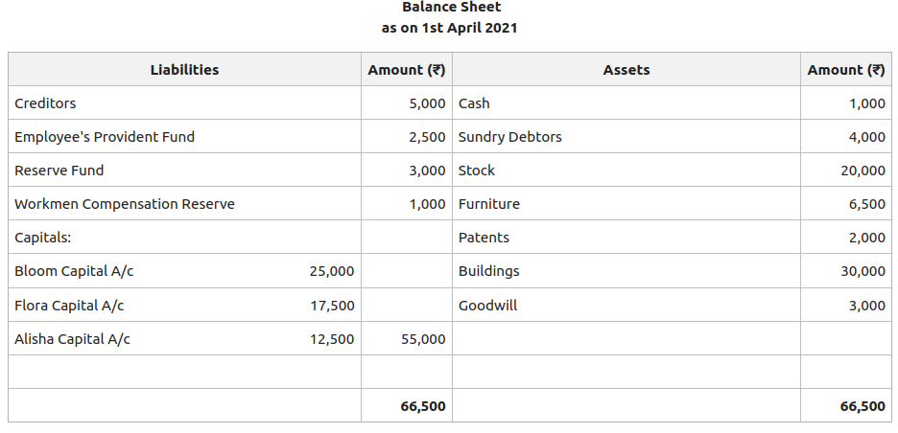Click the Creditors row label

45,103
